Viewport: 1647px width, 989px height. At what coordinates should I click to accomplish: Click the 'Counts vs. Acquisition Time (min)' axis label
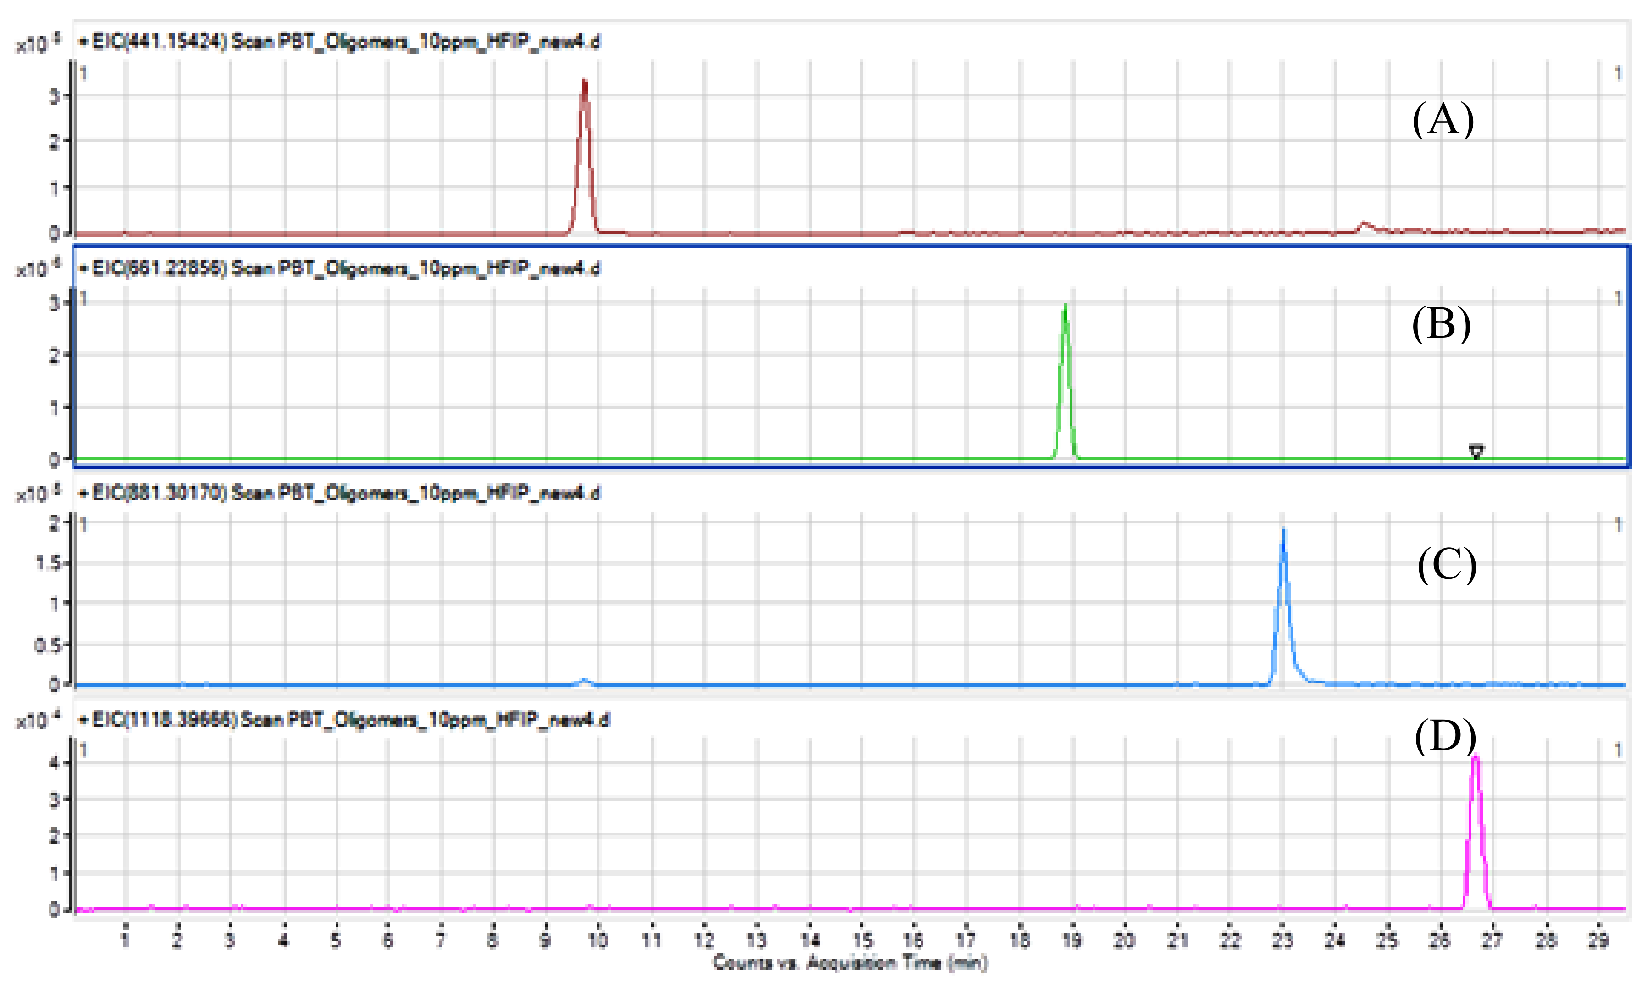851,962
